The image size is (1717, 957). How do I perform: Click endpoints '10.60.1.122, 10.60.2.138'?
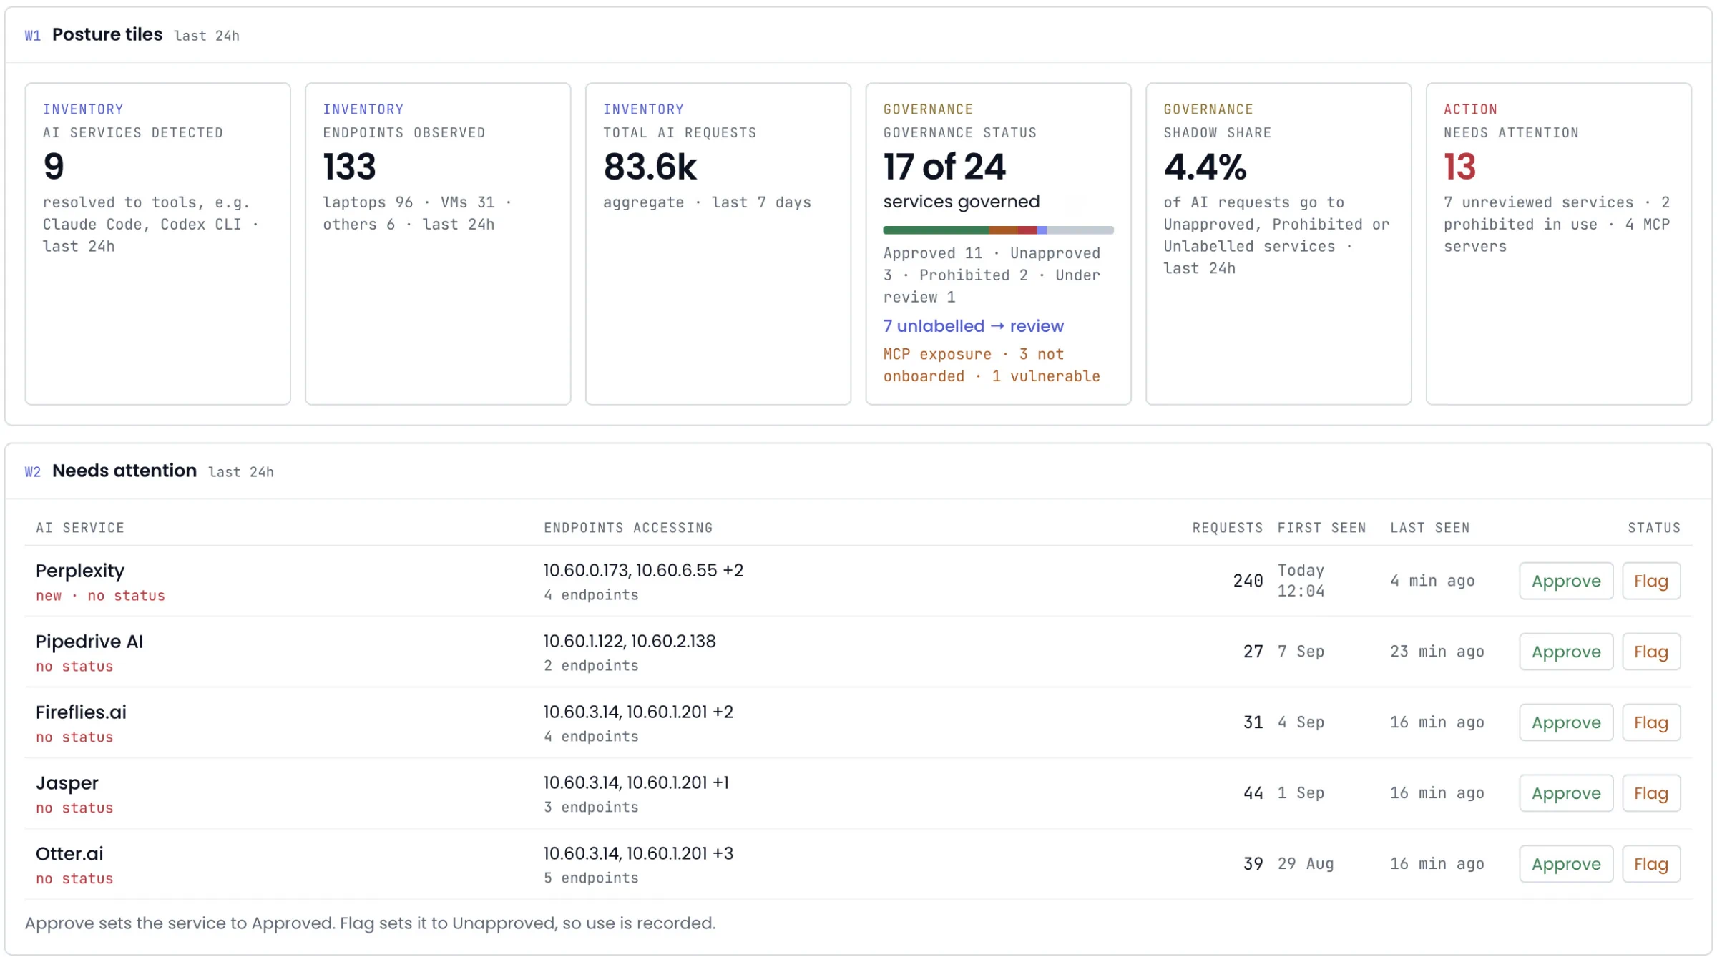630,642
